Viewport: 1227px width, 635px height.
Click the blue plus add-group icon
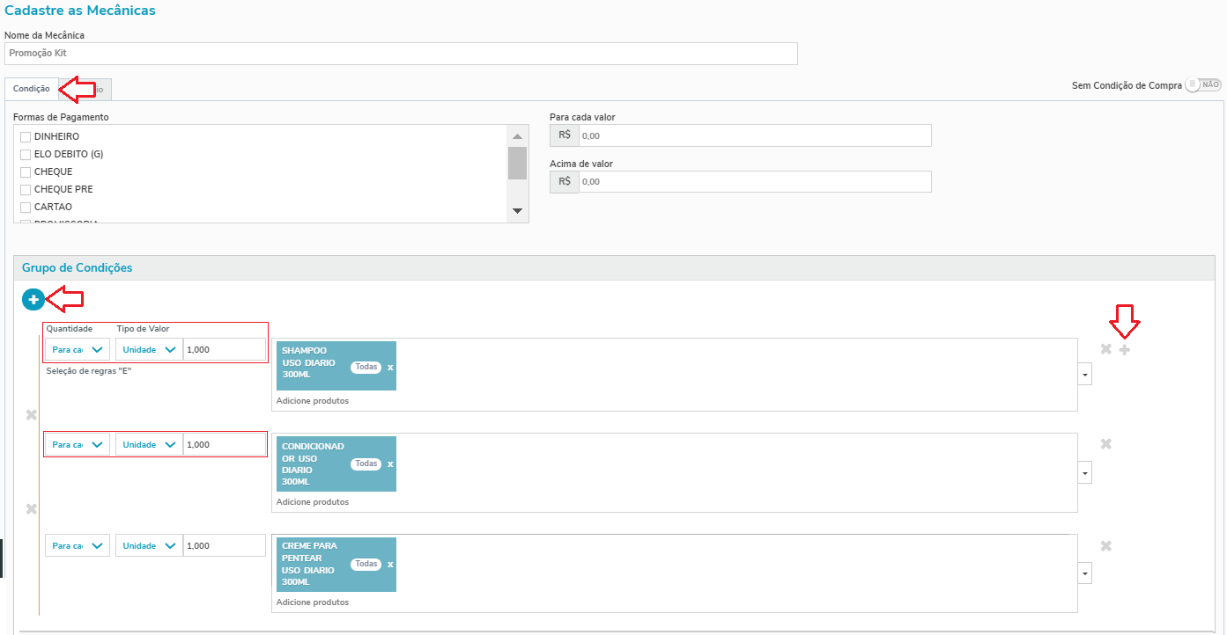(33, 300)
